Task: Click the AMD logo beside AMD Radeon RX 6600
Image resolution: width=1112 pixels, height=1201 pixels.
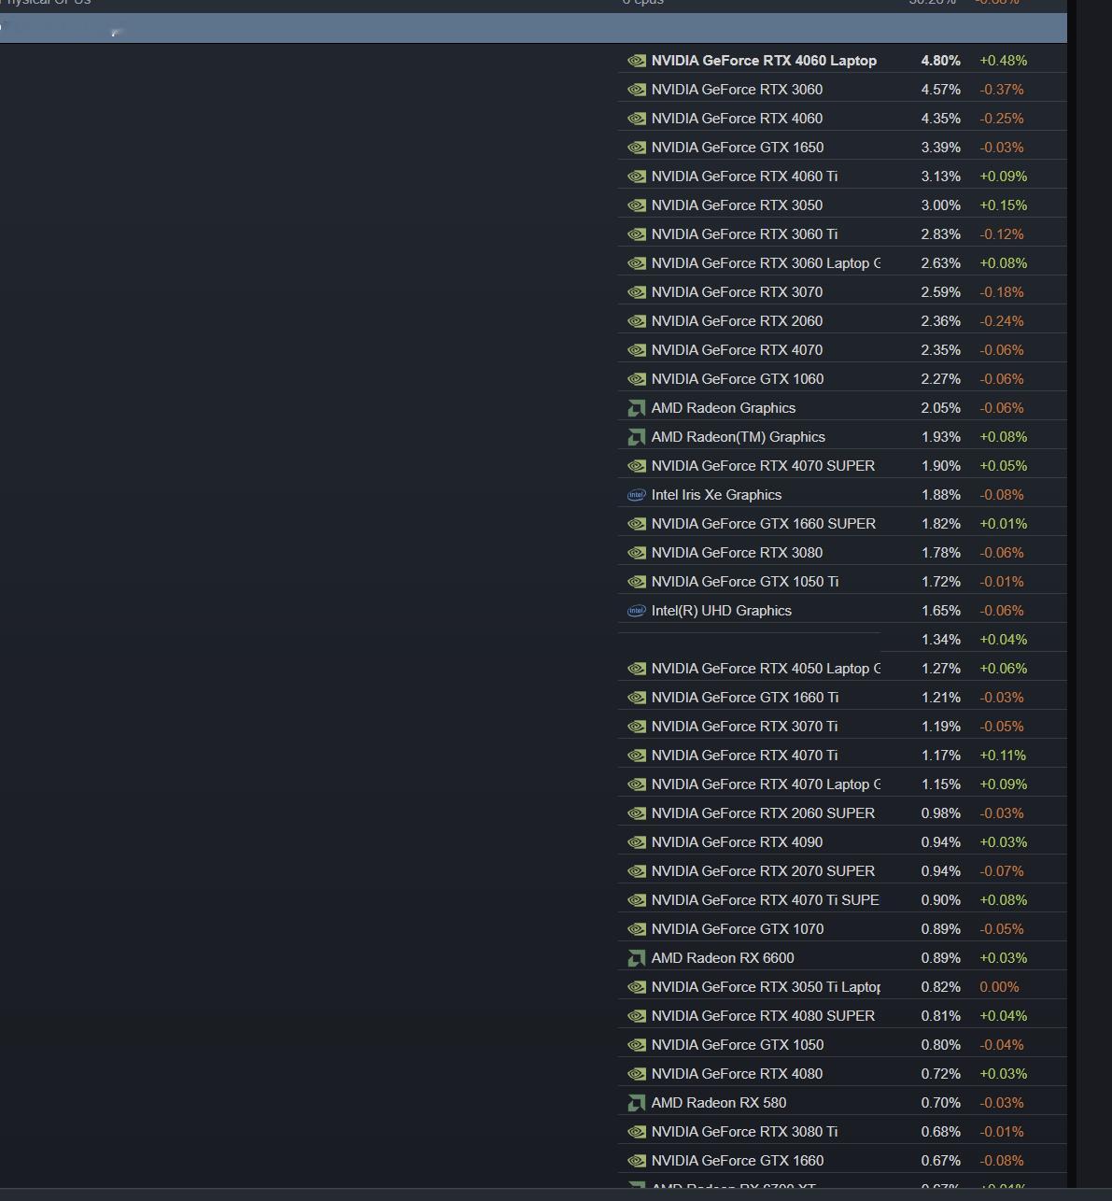Action: coord(637,958)
